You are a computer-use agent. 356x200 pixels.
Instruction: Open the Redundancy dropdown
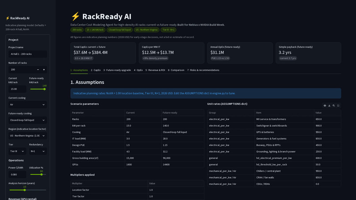[x=38, y=151]
